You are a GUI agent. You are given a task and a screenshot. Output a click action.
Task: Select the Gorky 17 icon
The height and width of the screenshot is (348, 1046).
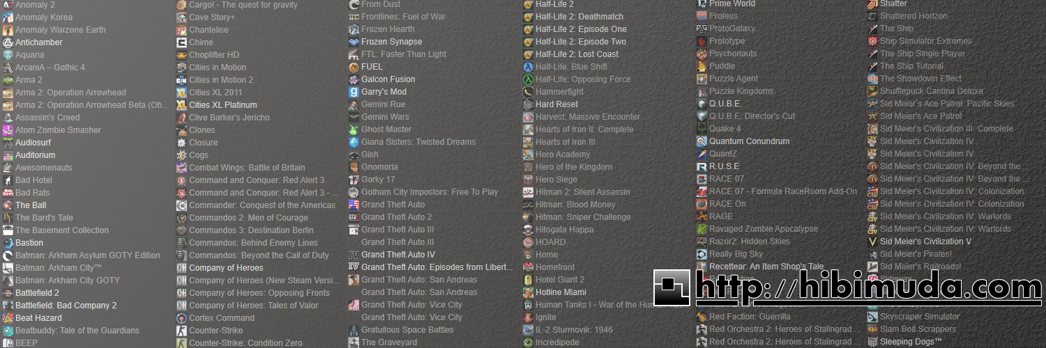point(354,180)
